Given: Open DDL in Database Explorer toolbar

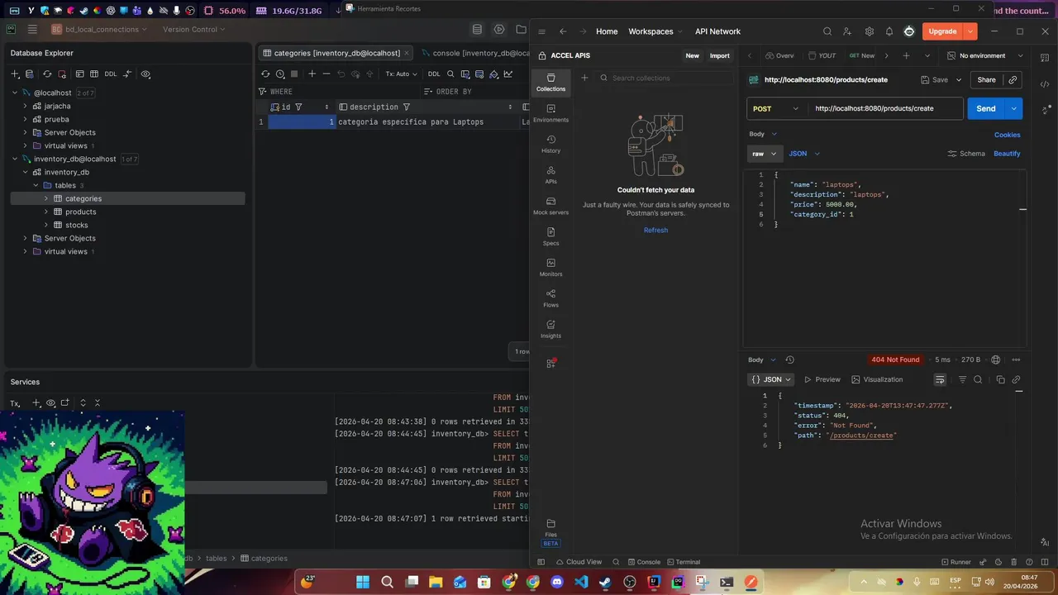Looking at the screenshot, I should (x=111, y=74).
